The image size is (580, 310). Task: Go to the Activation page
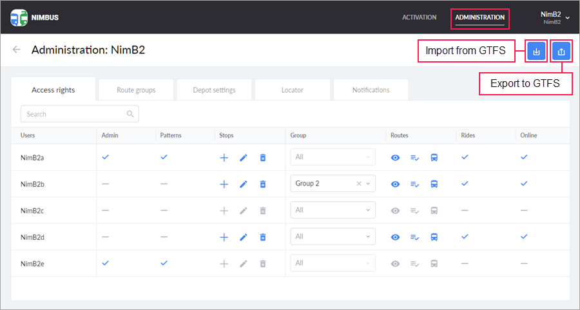(x=419, y=17)
